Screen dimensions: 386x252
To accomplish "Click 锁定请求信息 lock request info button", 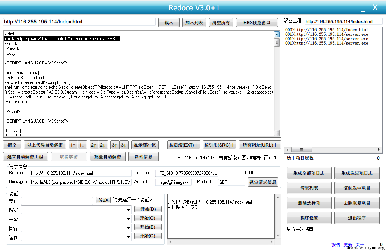I will coord(263,182).
